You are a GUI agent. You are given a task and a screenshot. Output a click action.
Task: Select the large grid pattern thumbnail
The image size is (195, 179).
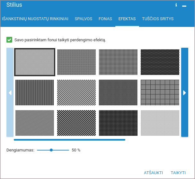(160, 93)
